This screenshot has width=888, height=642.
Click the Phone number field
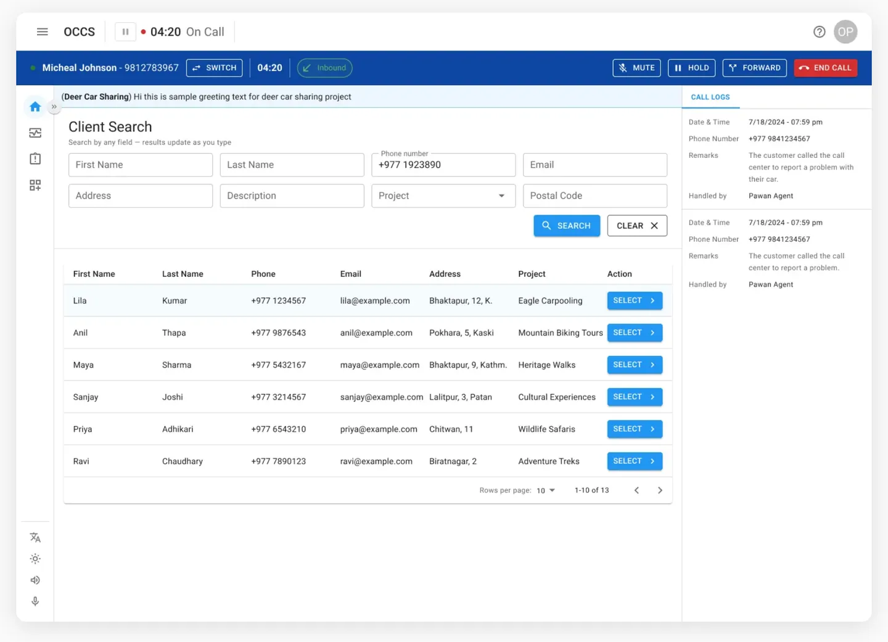(443, 165)
